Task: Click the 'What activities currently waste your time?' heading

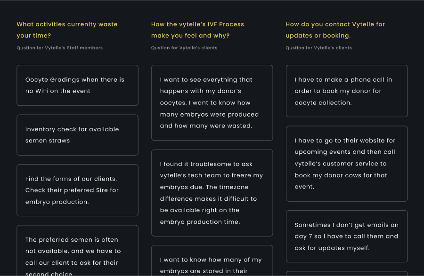Action: point(67,30)
